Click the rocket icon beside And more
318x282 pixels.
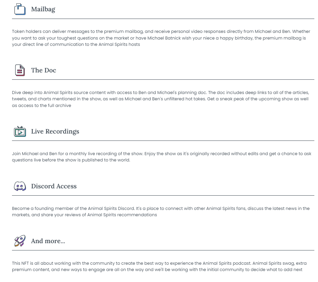[x=20, y=241]
